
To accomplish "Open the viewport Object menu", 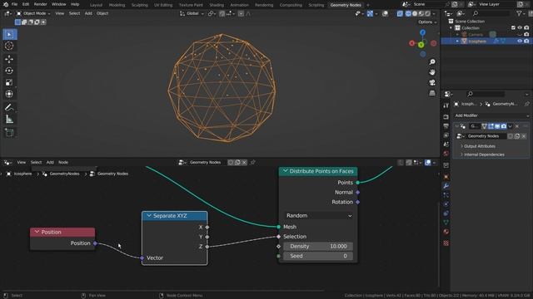I will point(102,13).
